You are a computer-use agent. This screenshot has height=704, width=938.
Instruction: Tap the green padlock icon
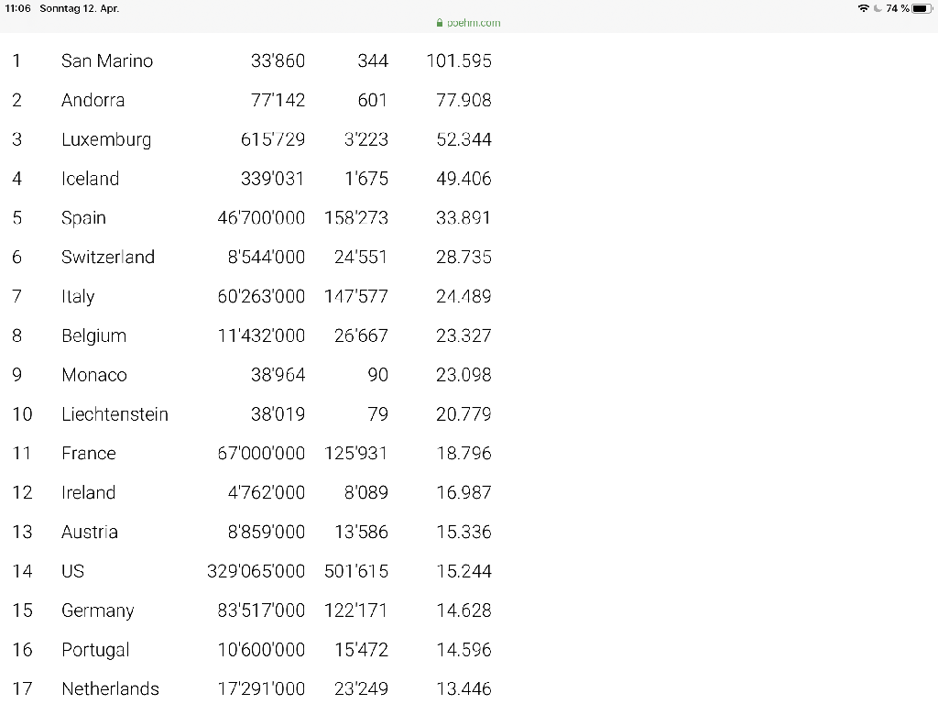click(x=440, y=23)
